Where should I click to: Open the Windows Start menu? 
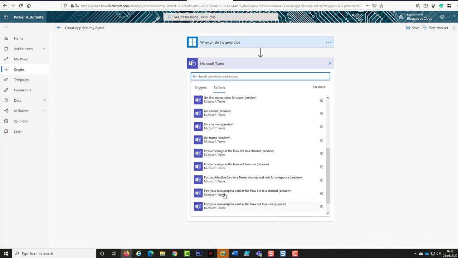[6, 254]
